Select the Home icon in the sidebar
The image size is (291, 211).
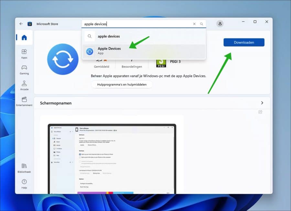pyautogui.click(x=24, y=37)
